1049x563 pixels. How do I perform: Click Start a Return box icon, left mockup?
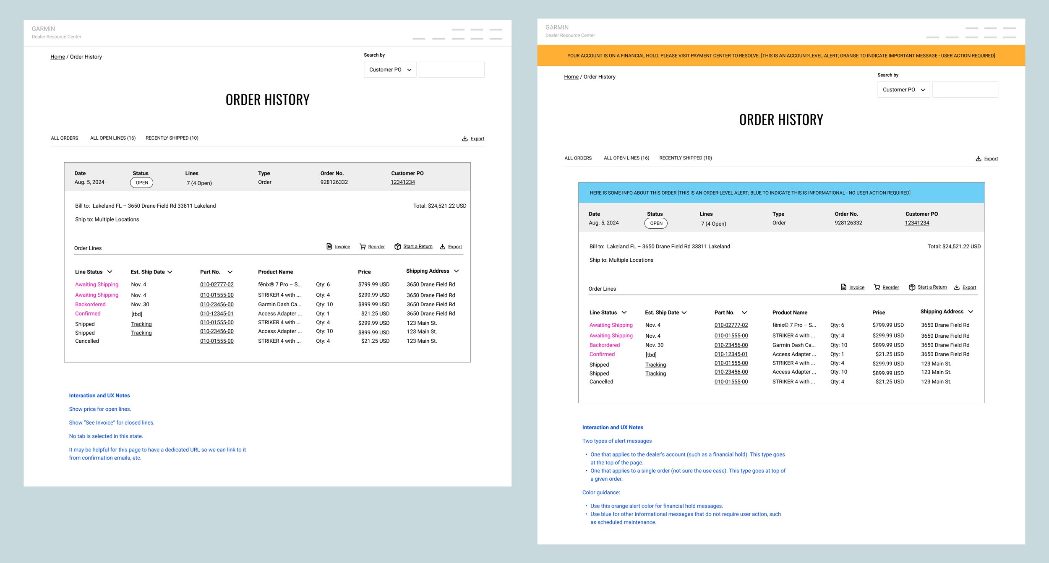pyautogui.click(x=397, y=247)
